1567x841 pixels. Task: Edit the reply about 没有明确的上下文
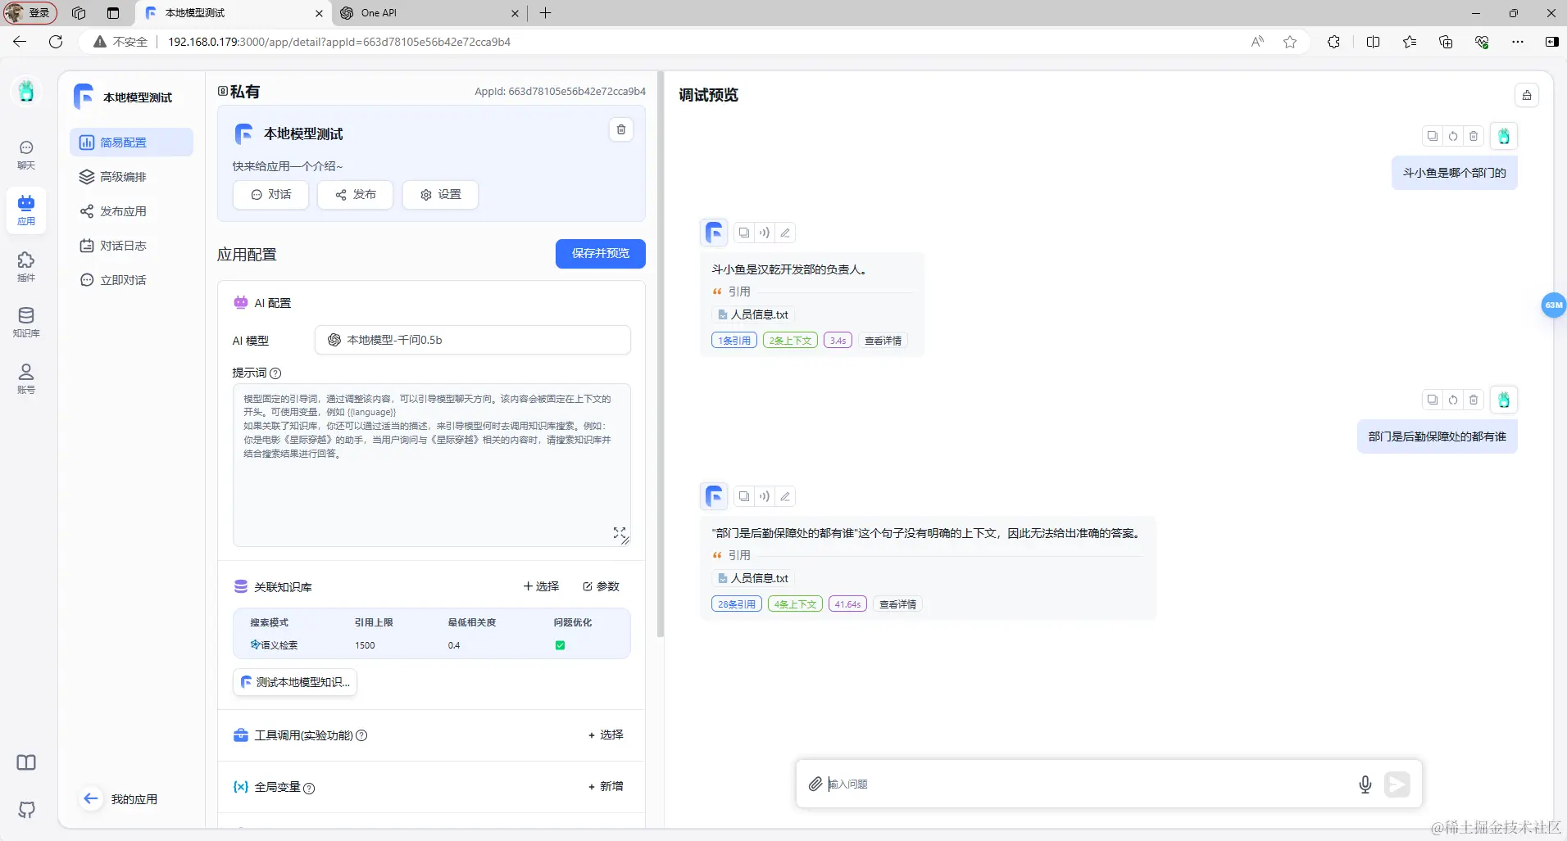(785, 496)
